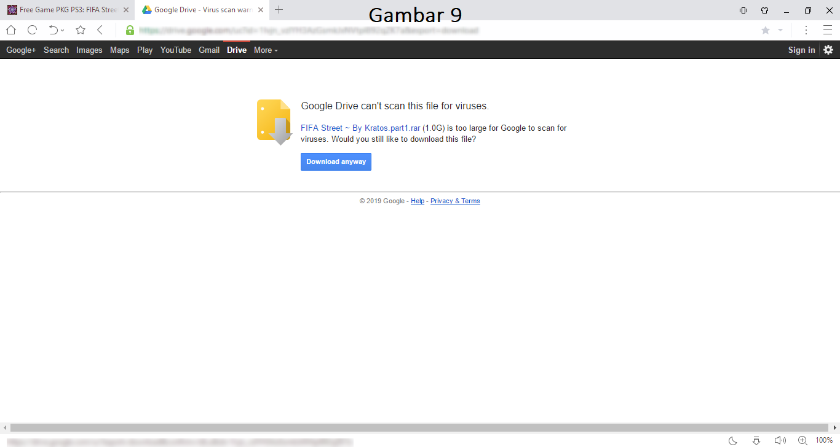Open FIFA Street ~ By Kratos.part1.rar link

[x=360, y=128]
